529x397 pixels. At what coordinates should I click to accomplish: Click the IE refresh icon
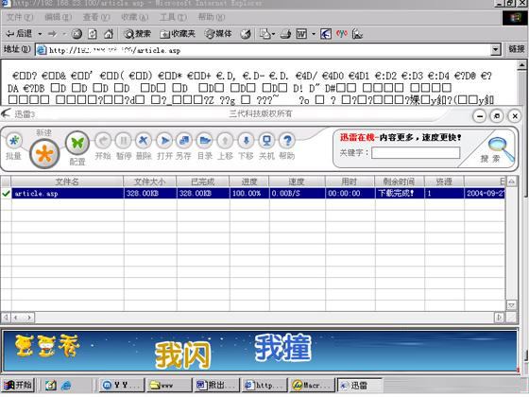click(x=93, y=34)
